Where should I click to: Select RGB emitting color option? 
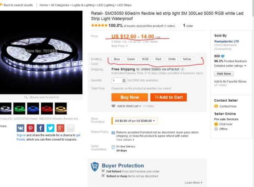click(145, 59)
